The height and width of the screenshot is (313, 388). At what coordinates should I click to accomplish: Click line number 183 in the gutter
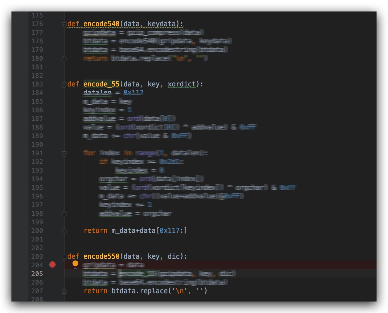(x=37, y=84)
